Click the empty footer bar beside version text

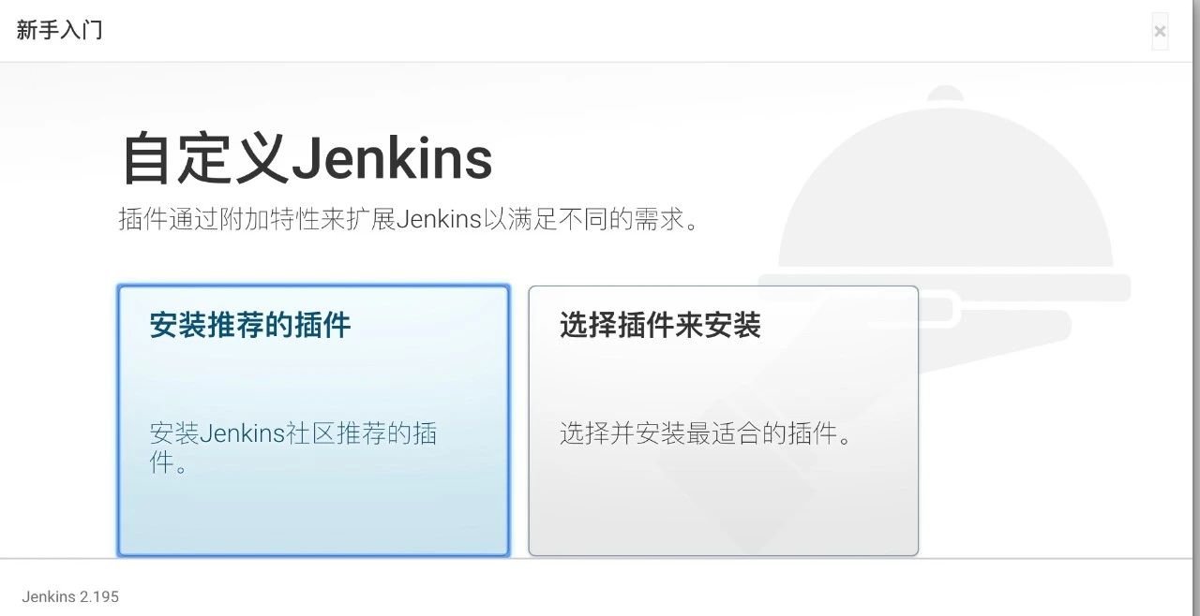click(x=656, y=590)
